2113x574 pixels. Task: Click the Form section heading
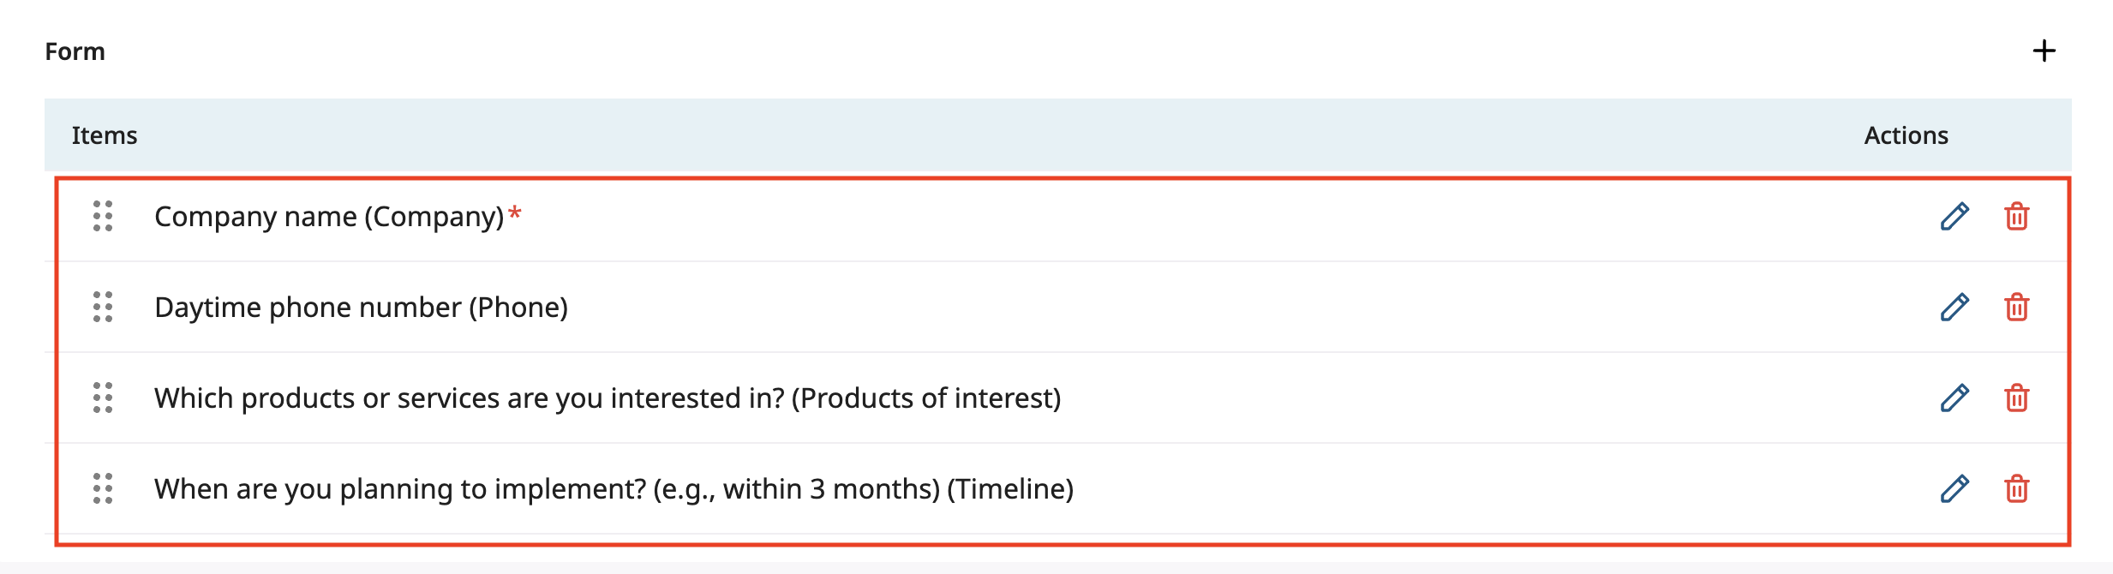pos(75,51)
